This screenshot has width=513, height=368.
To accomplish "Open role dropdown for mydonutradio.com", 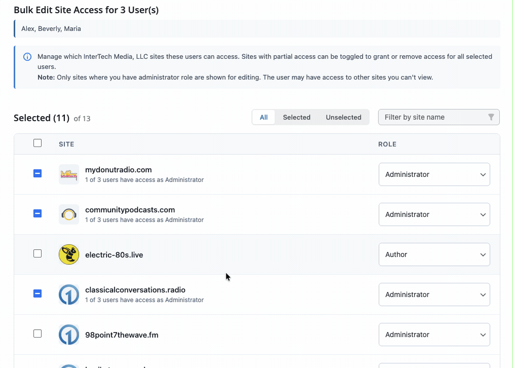I will coord(434,174).
